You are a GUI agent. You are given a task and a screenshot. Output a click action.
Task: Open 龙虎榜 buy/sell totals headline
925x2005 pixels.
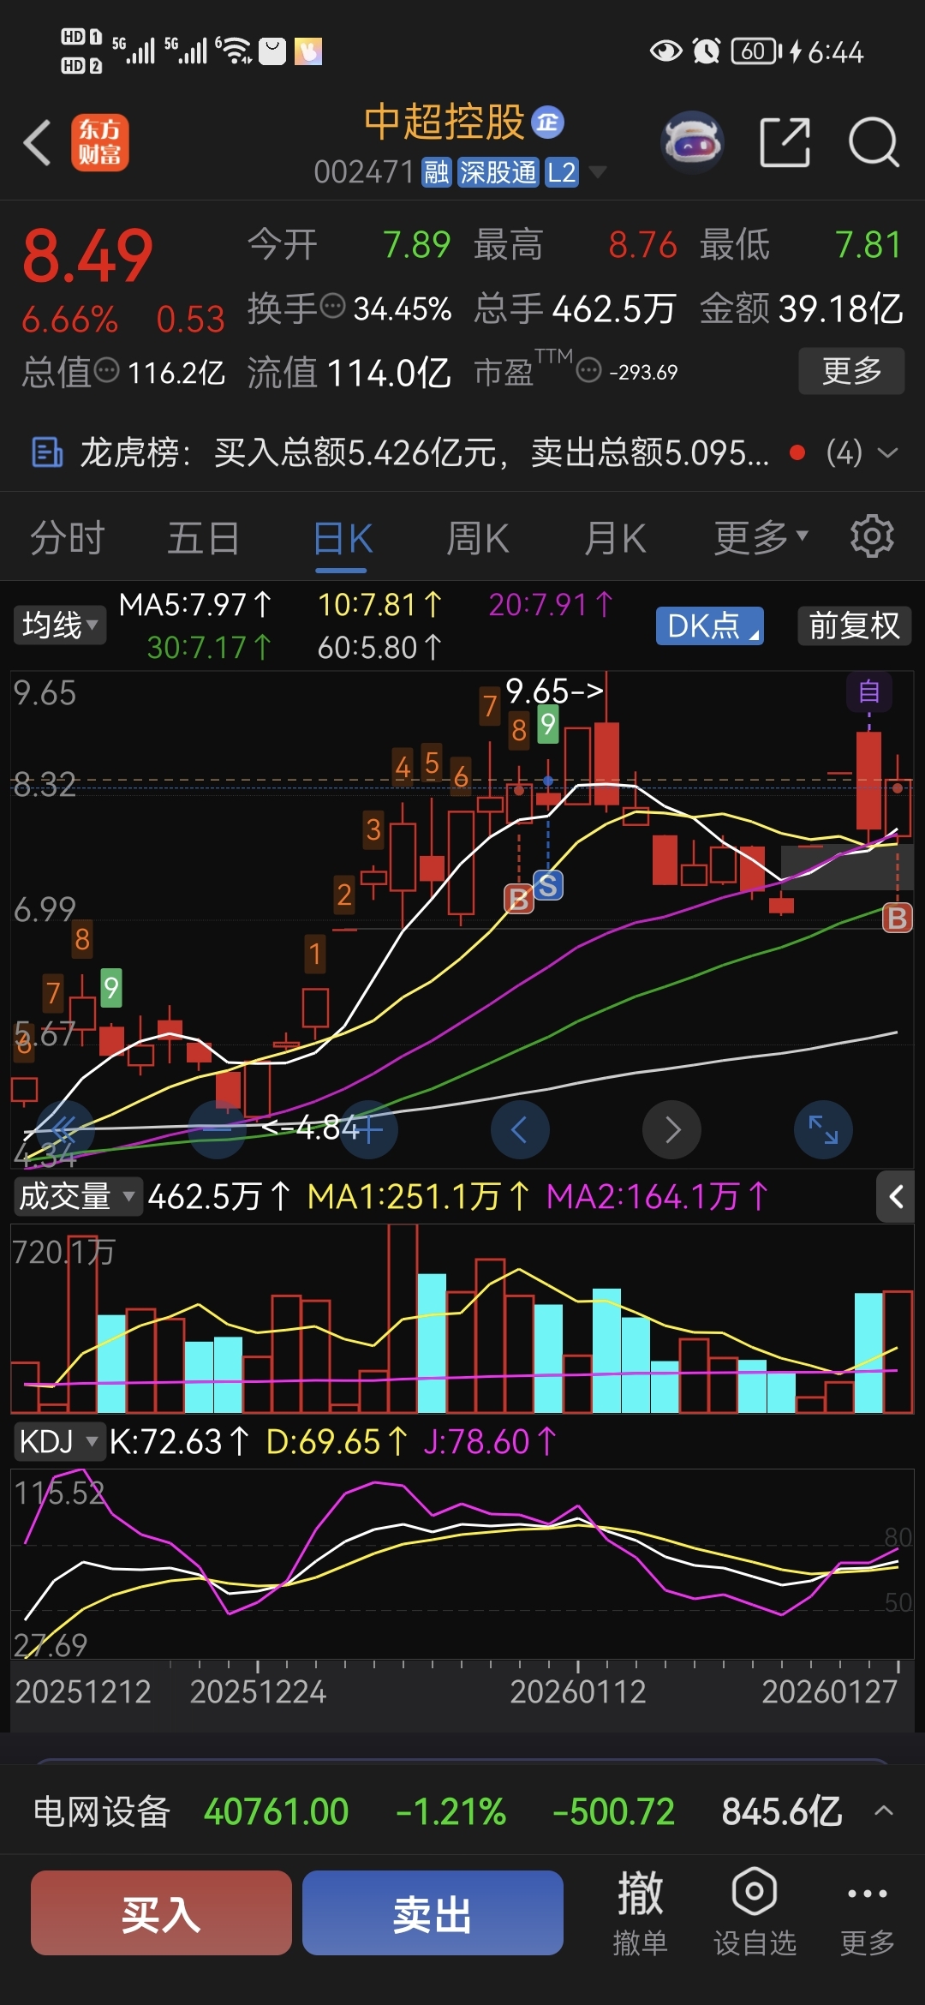click(425, 452)
